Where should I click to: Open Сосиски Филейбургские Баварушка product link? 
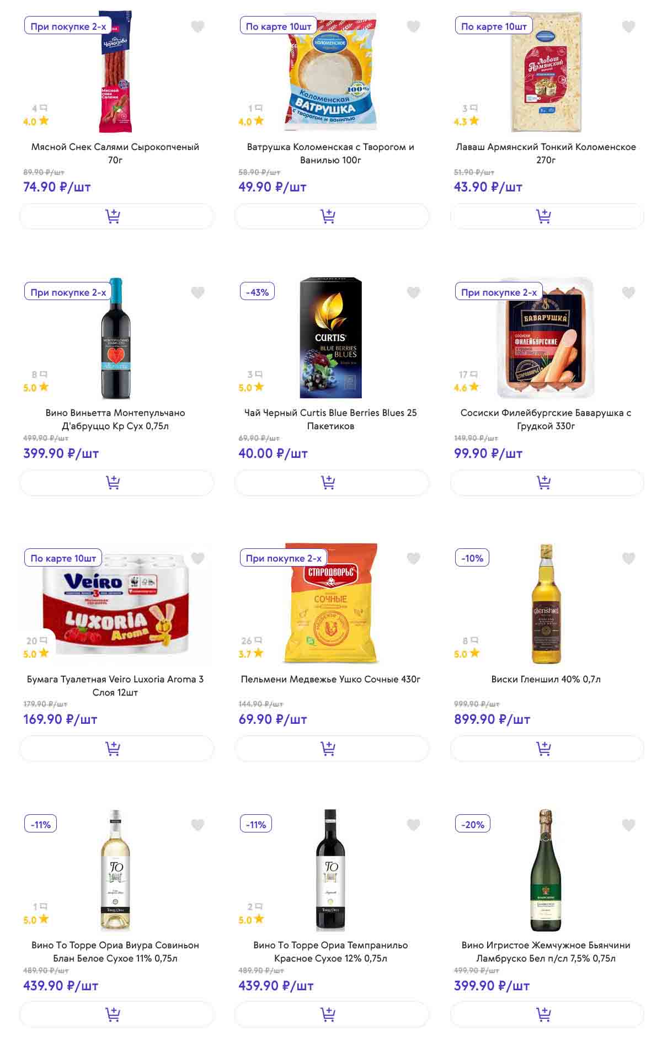pyautogui.click(x=546, y=419)
